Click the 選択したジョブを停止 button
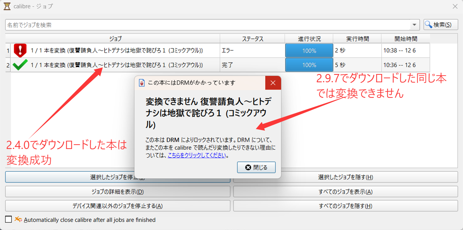Image resolution: width=463 pixels, height=230 pixels. [118, 177]
